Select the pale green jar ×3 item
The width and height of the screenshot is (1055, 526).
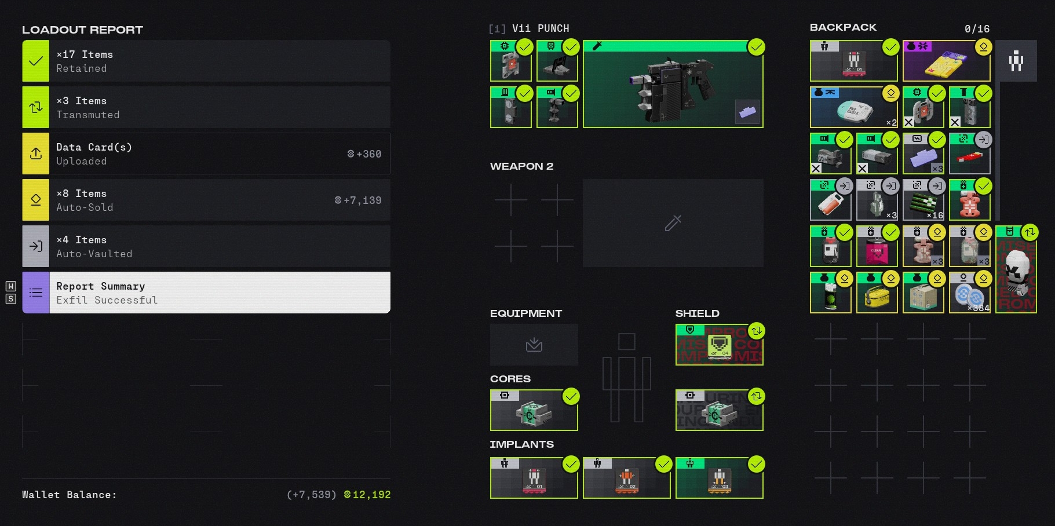click(x=970, y=246)
